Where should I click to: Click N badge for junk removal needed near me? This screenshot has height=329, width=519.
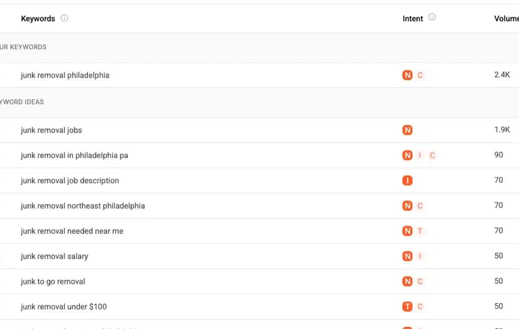[407, 230]
